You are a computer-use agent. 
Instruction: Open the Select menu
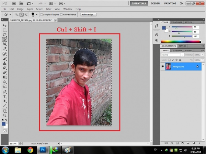click(x=39, y=9)
